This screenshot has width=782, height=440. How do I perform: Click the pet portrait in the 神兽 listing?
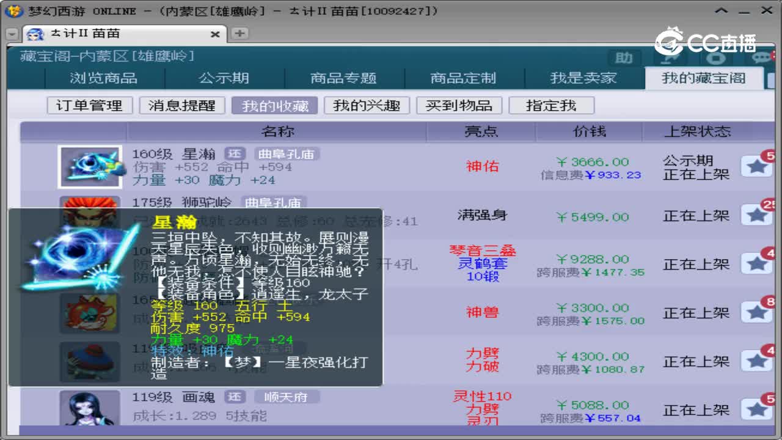point(90,313)
